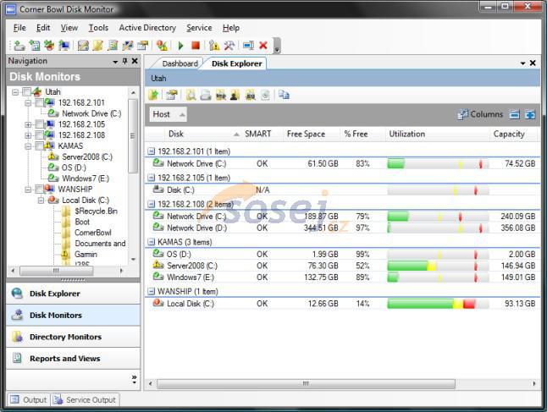Click Server2008 (C:) utilization bar

click(438, 266)
